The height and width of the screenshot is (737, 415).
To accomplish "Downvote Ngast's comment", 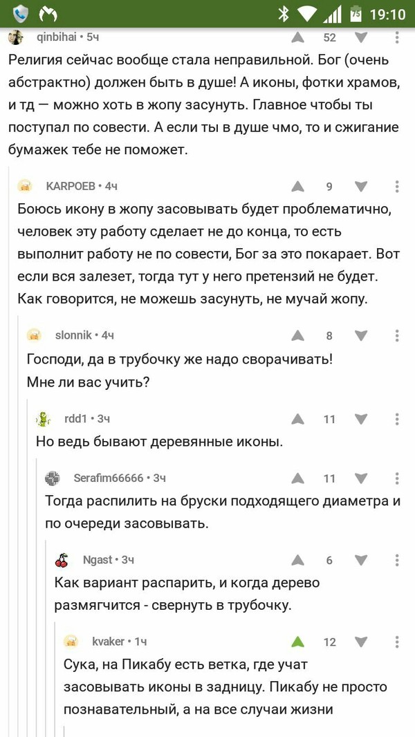I will point(361,560).
